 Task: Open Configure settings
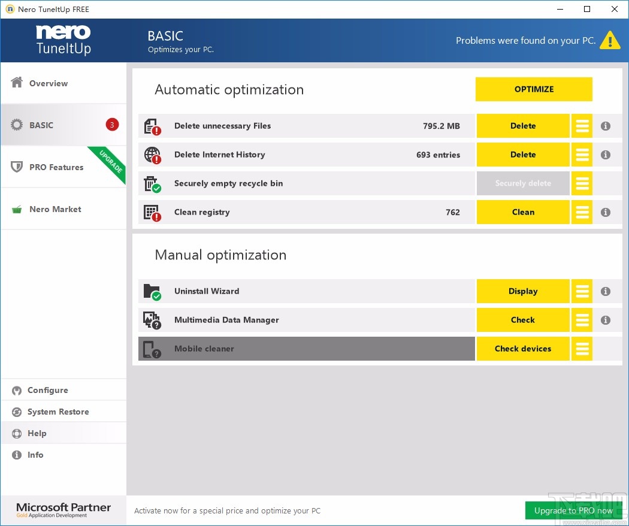coord(63,390)
